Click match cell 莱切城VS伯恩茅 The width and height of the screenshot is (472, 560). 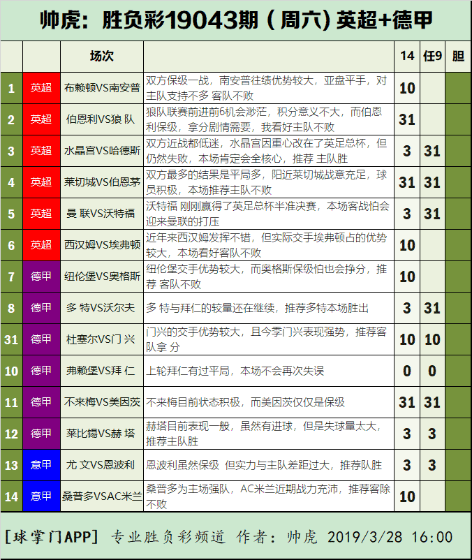102,182
